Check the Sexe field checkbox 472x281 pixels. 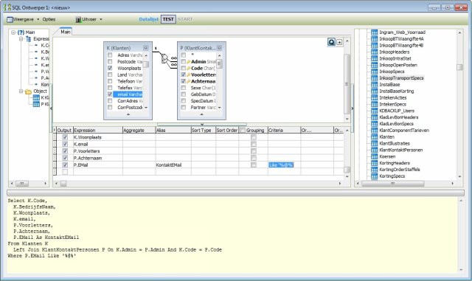[184, 88]
